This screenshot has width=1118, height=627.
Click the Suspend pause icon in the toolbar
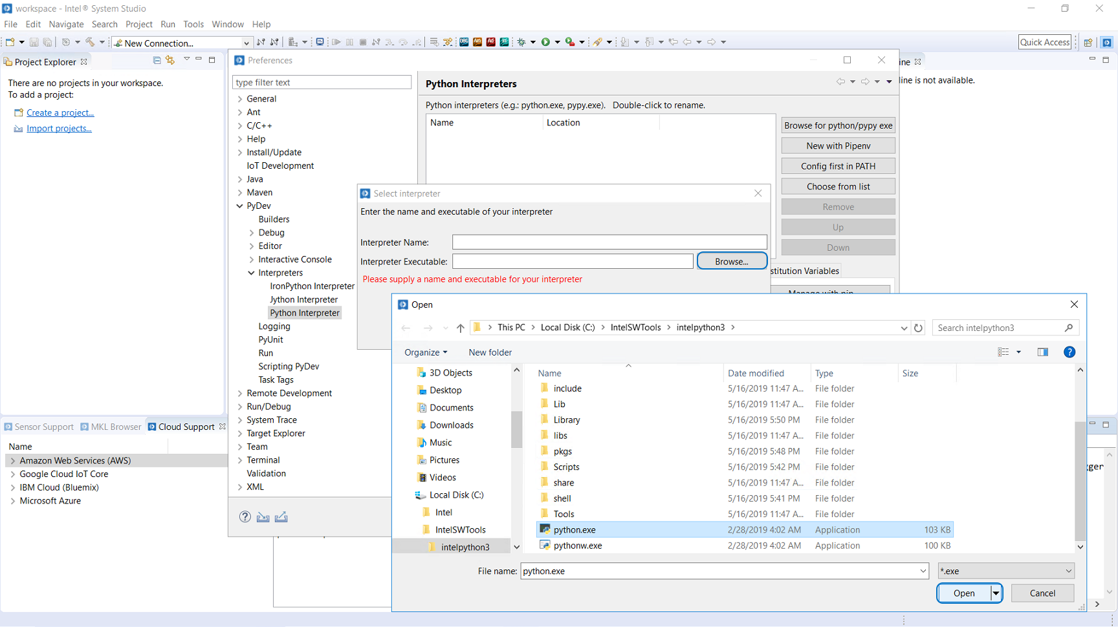pyautogui.click(x=349, y=42)
